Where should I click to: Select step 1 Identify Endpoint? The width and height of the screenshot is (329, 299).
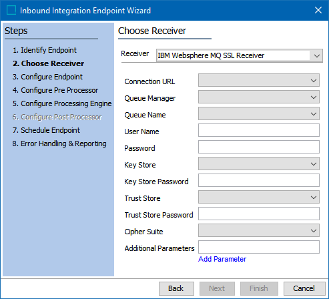coord(45,50)
